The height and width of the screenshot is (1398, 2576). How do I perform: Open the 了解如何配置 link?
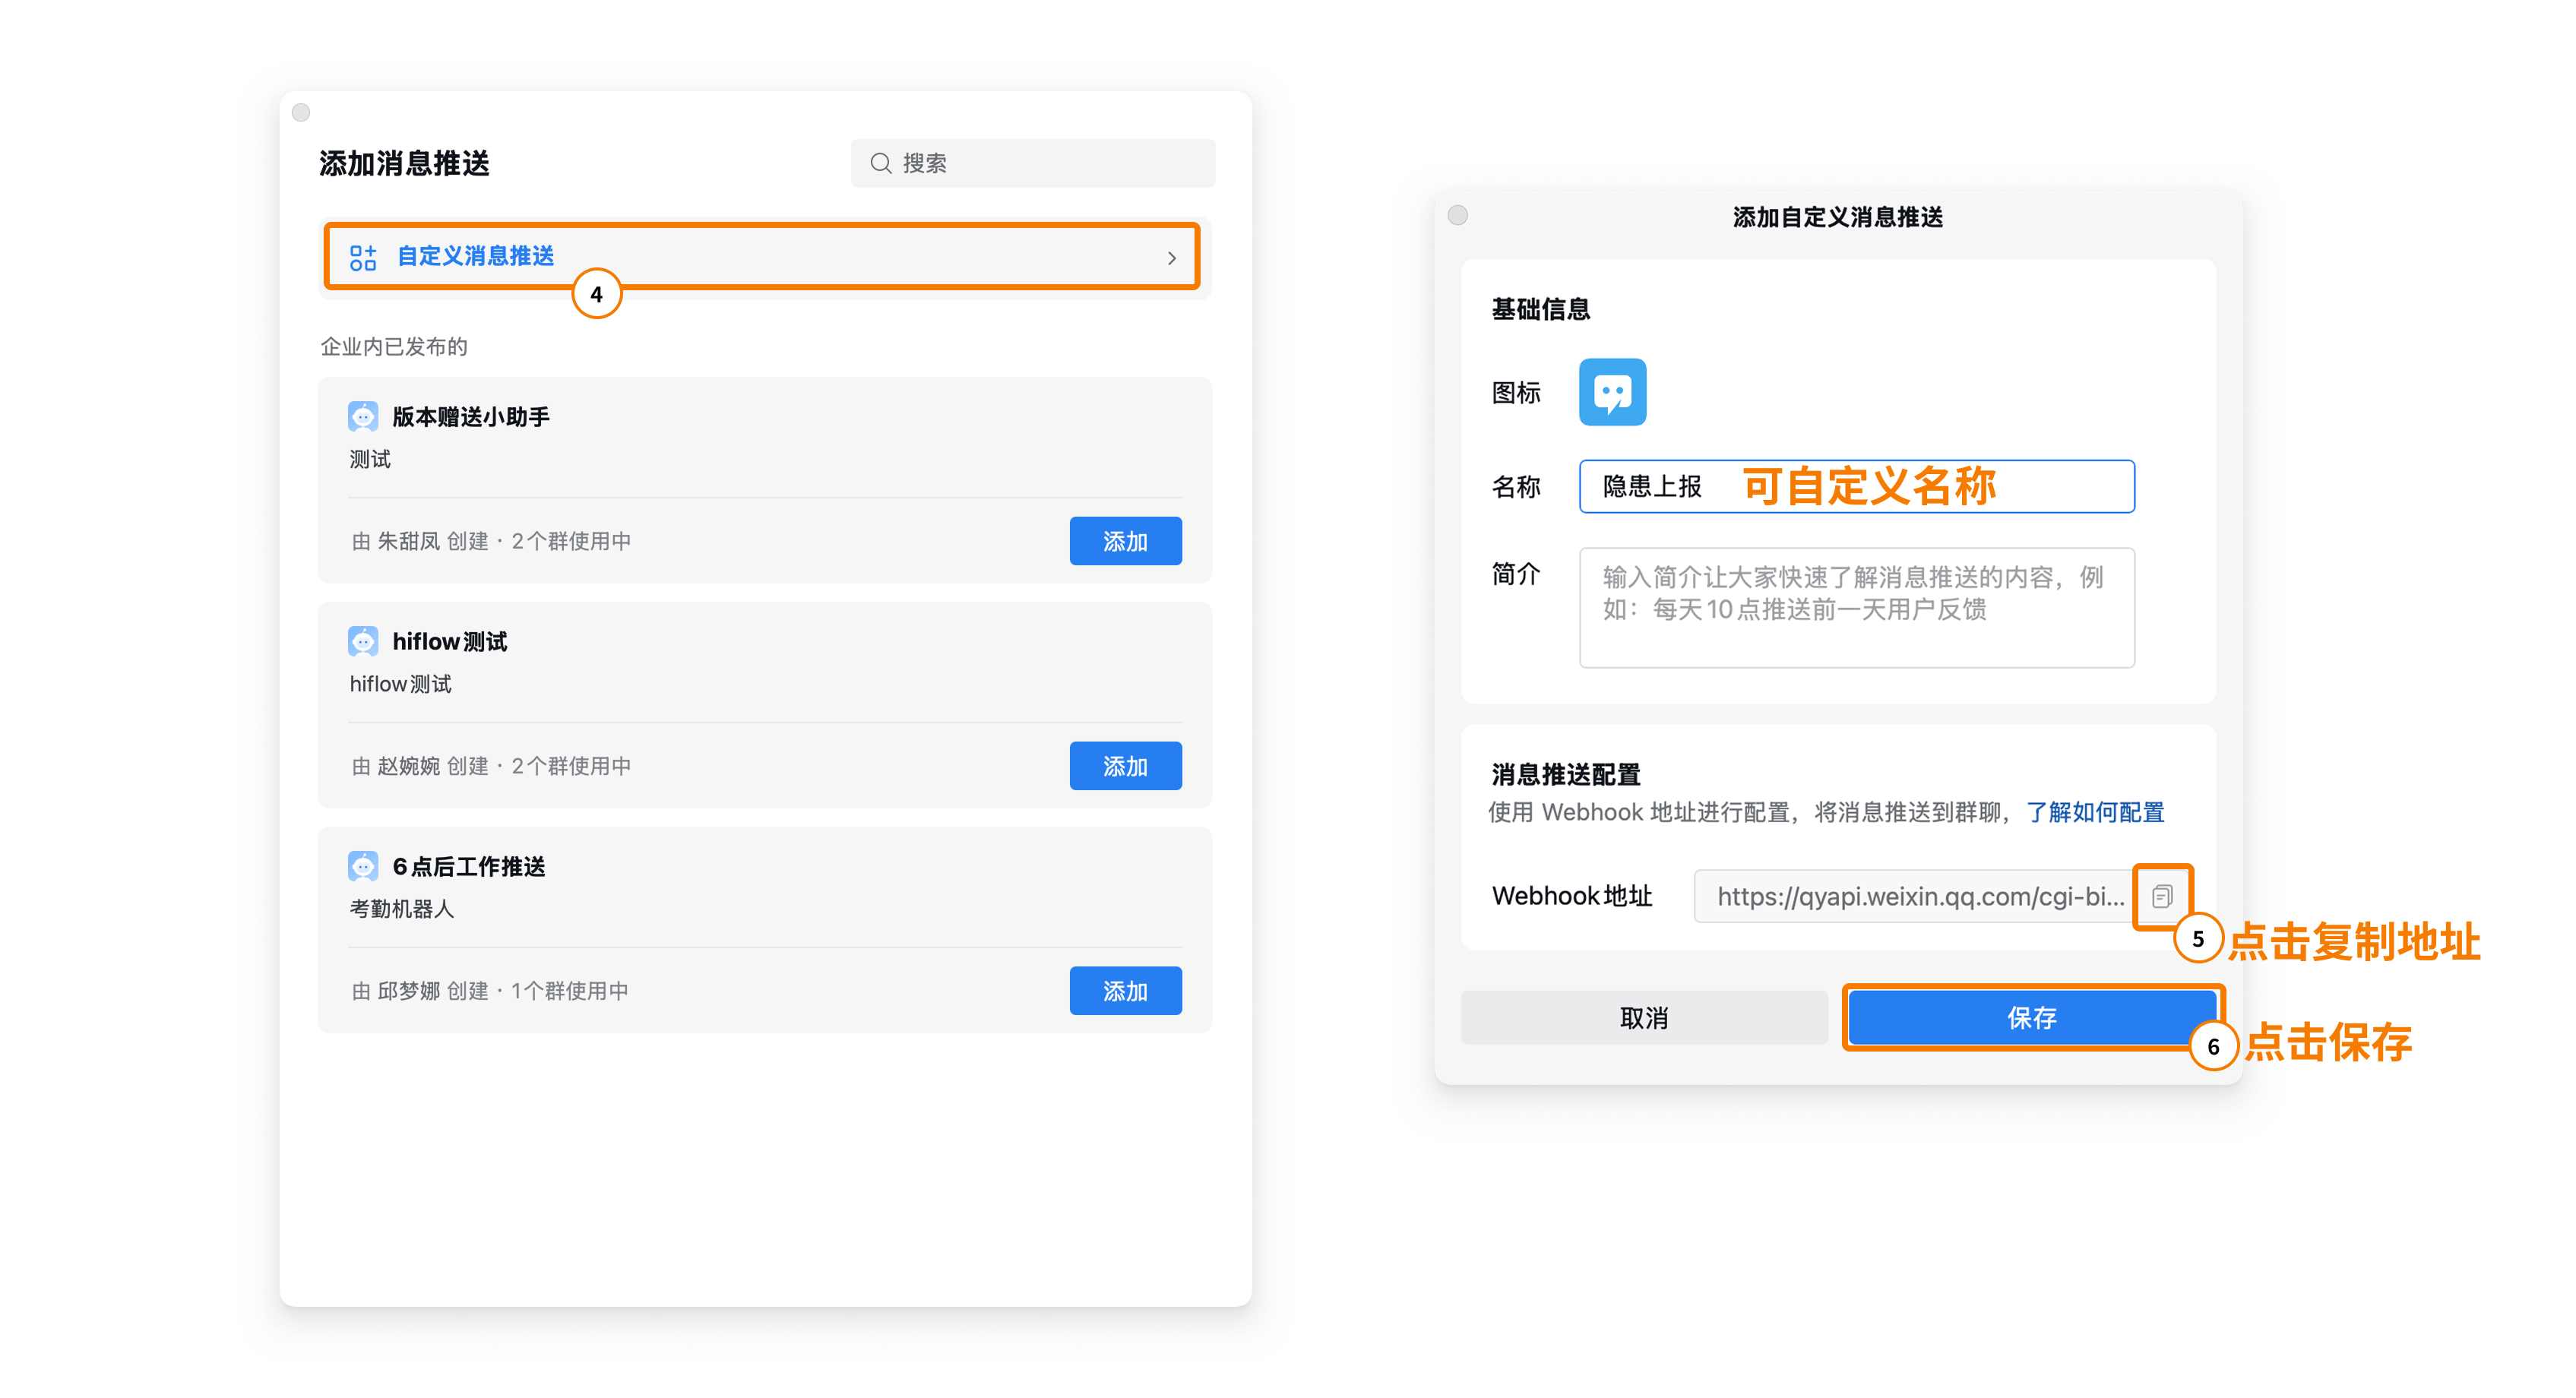tap(2095, 812)
